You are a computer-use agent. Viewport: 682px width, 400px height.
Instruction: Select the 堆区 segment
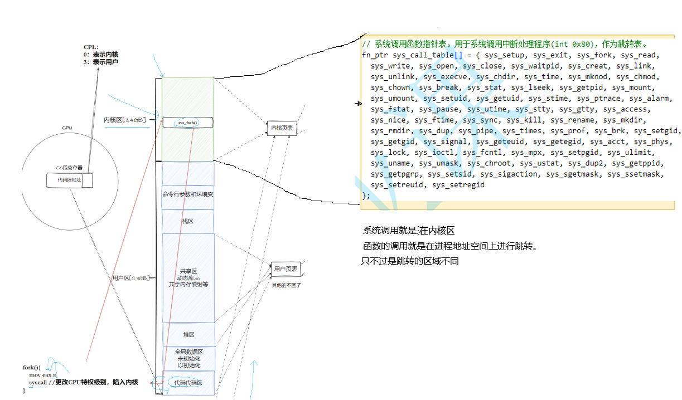point(188,335)
